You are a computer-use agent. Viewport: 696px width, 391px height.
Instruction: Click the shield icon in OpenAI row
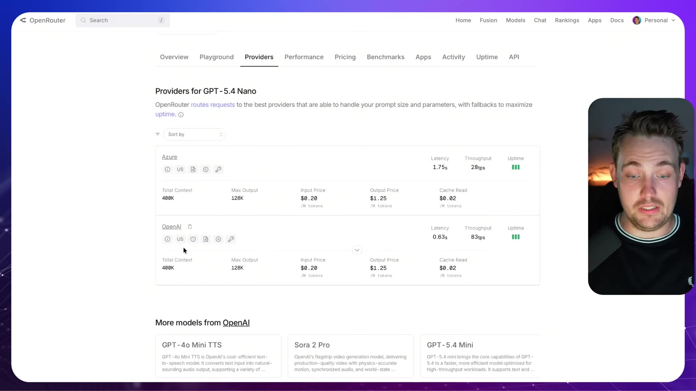point(193,239)
